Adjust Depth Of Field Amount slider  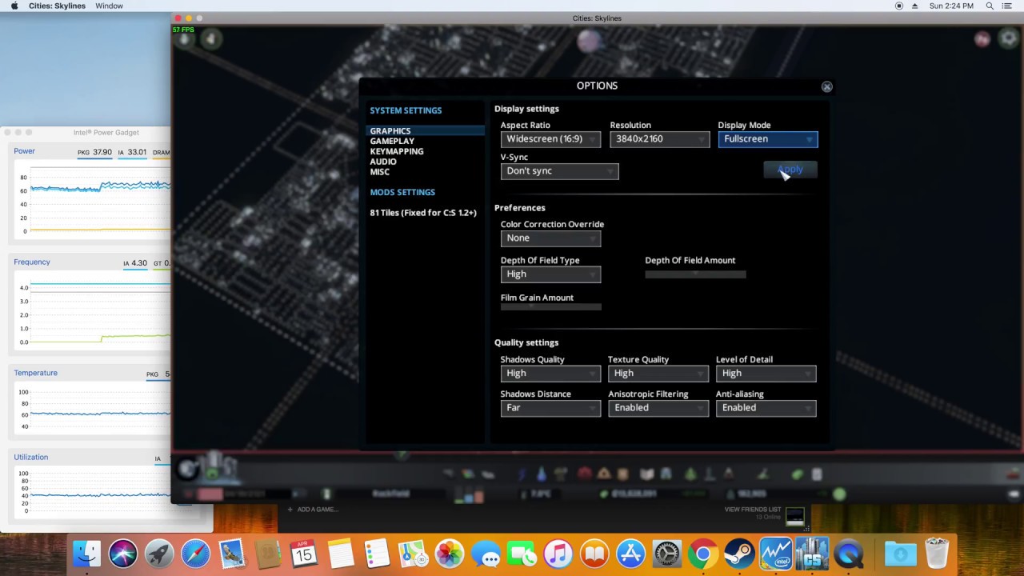(695, 274)
